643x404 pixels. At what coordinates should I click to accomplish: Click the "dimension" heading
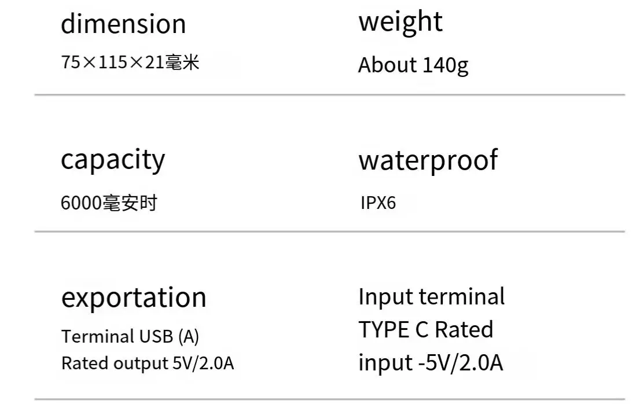[x=123, y=24]
